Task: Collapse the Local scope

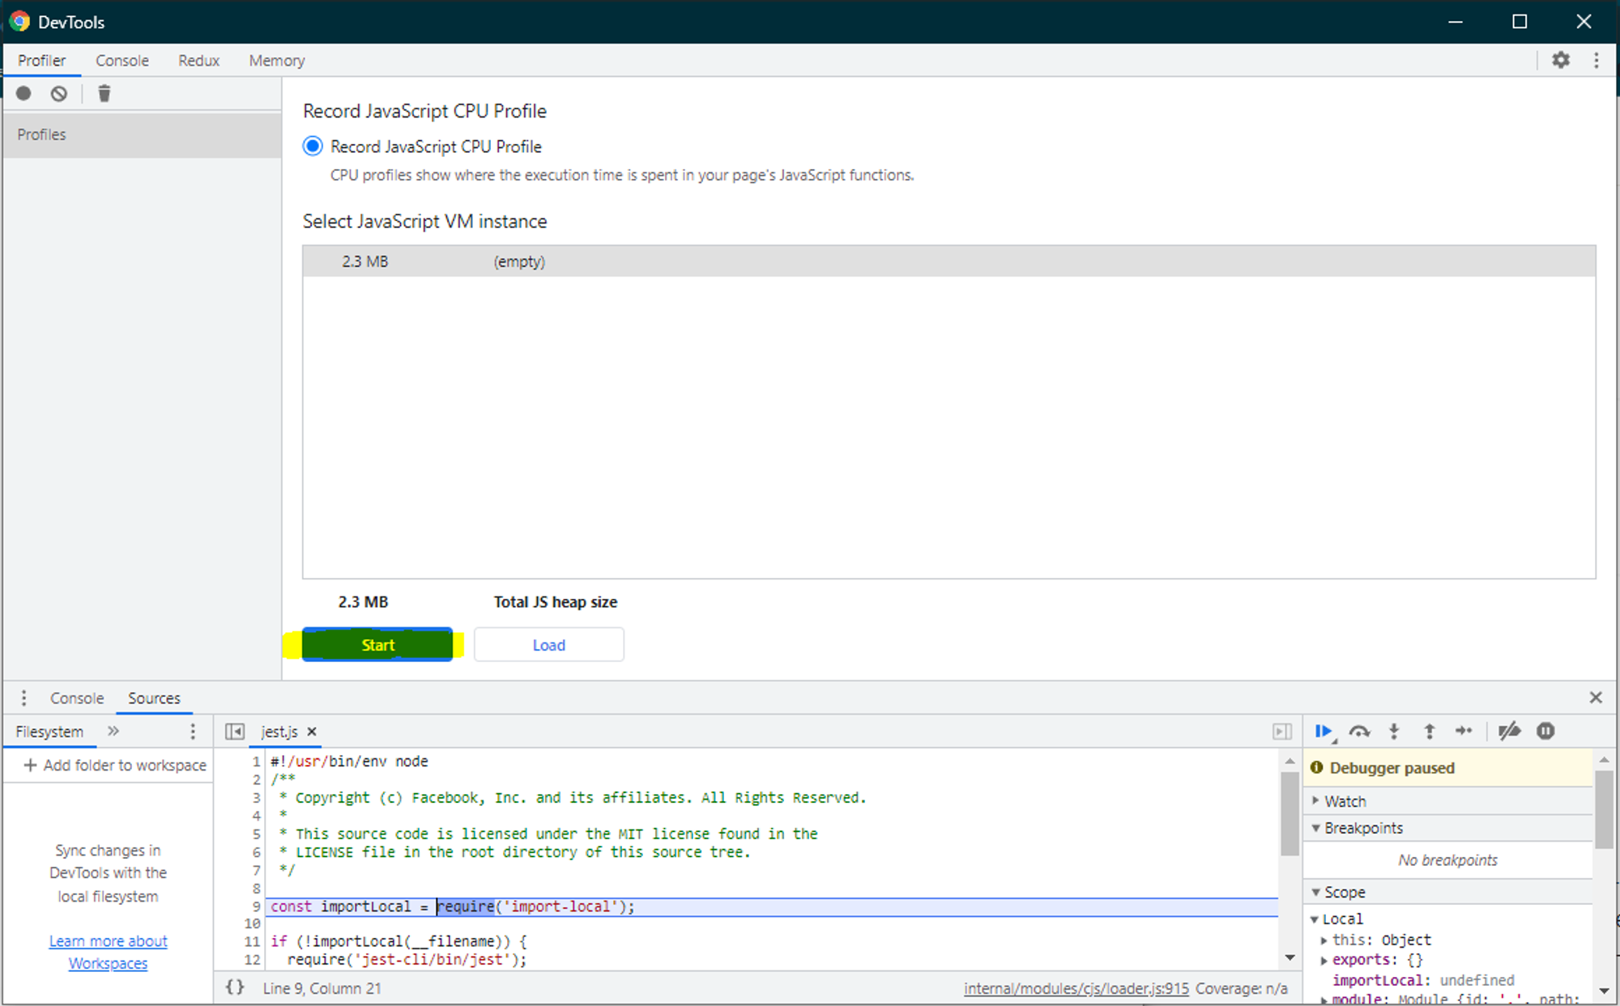Action: pos(1315,919)
